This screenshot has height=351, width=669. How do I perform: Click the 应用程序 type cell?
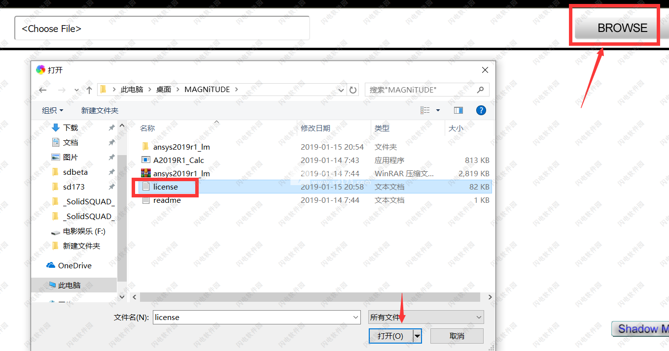point(389,160)
